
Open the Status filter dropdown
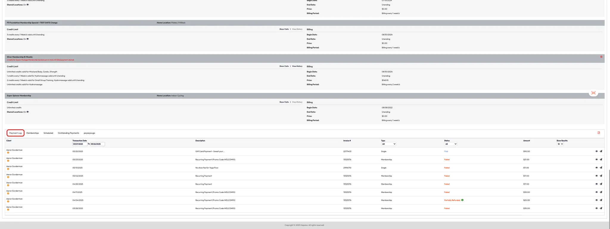click(450, 144)
